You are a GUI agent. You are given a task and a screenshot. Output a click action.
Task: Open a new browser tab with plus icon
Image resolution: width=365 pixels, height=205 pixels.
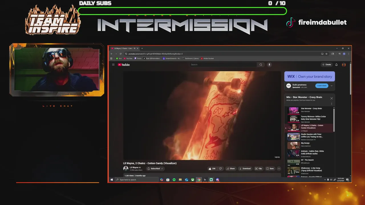pos(142,48)
